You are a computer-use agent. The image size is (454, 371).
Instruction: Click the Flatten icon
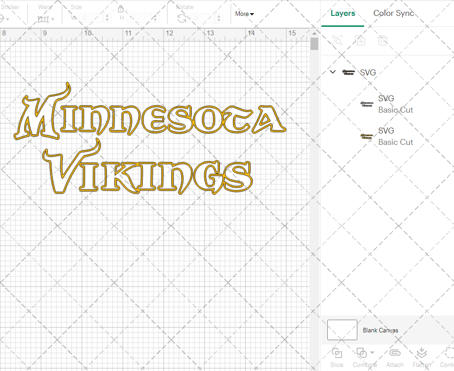coord(421,353)
